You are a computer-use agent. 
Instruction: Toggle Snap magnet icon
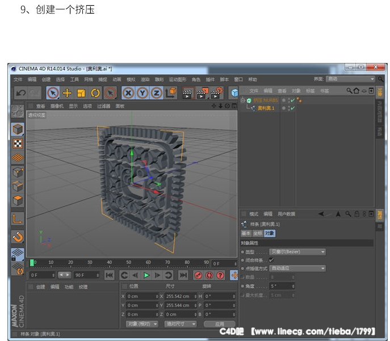18,237
